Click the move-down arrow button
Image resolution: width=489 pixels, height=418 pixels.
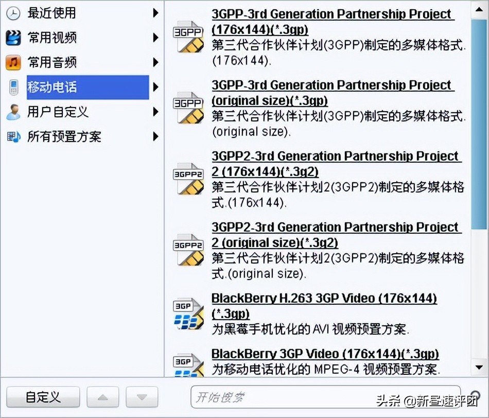142,397
